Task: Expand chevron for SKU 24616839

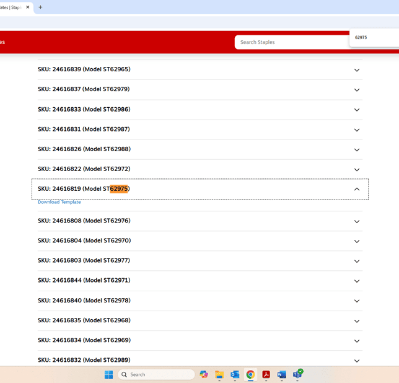Action: [357, 70]
